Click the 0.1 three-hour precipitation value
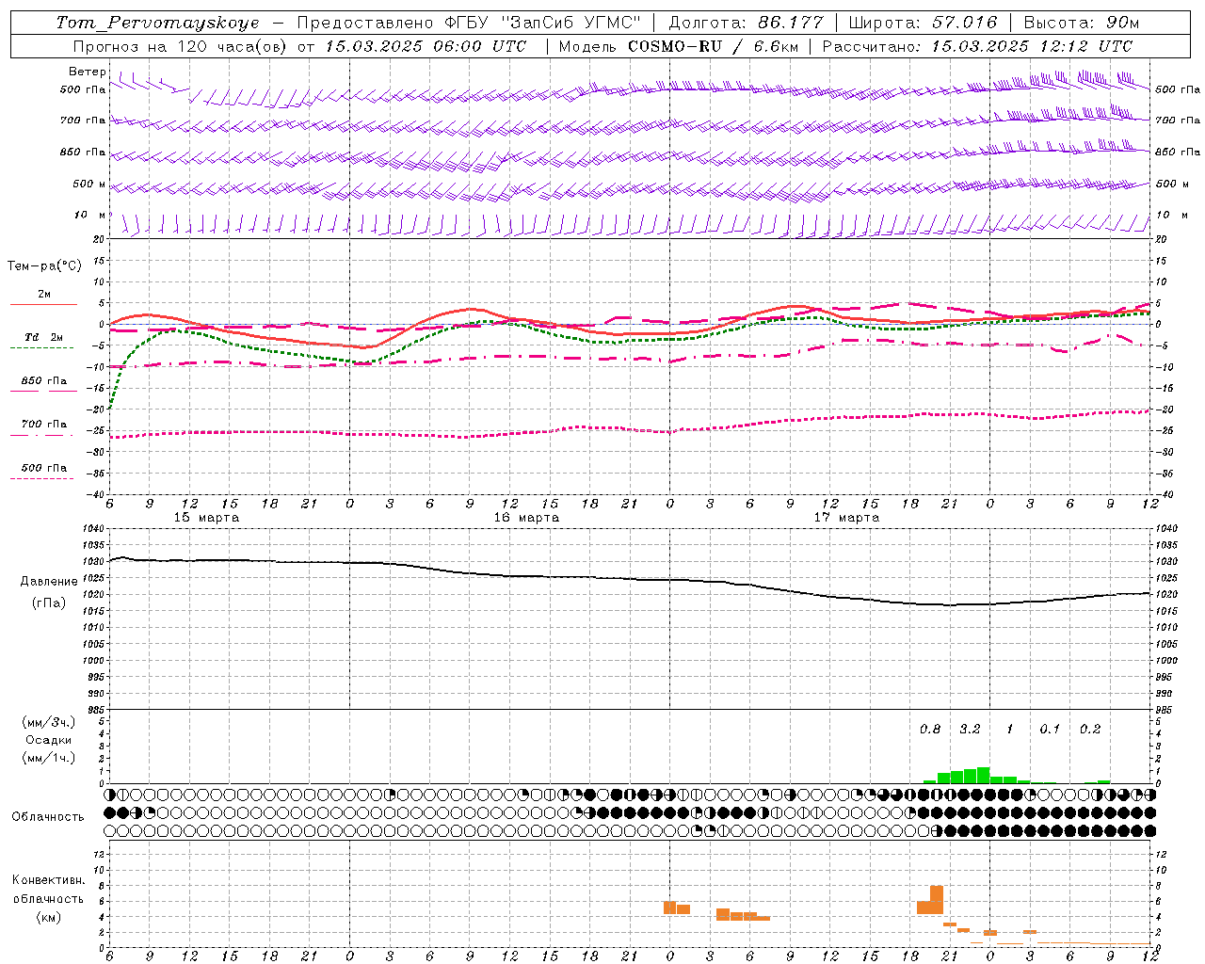Screen dimensions: 1205x964 (x=1050, y=730)
